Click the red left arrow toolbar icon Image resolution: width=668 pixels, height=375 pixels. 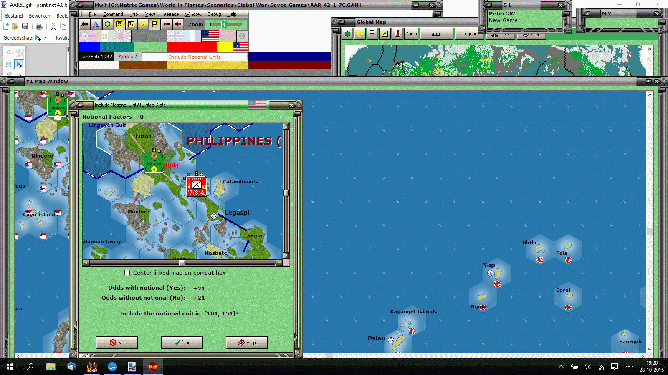[166, 24]
